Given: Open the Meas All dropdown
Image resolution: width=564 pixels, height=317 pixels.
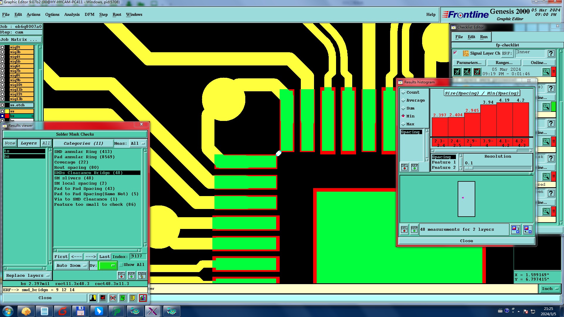Looking at the screenshot, I should (x=138, y=144).
